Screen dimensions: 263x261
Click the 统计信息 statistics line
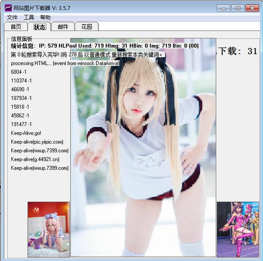(x=105, y=46)
